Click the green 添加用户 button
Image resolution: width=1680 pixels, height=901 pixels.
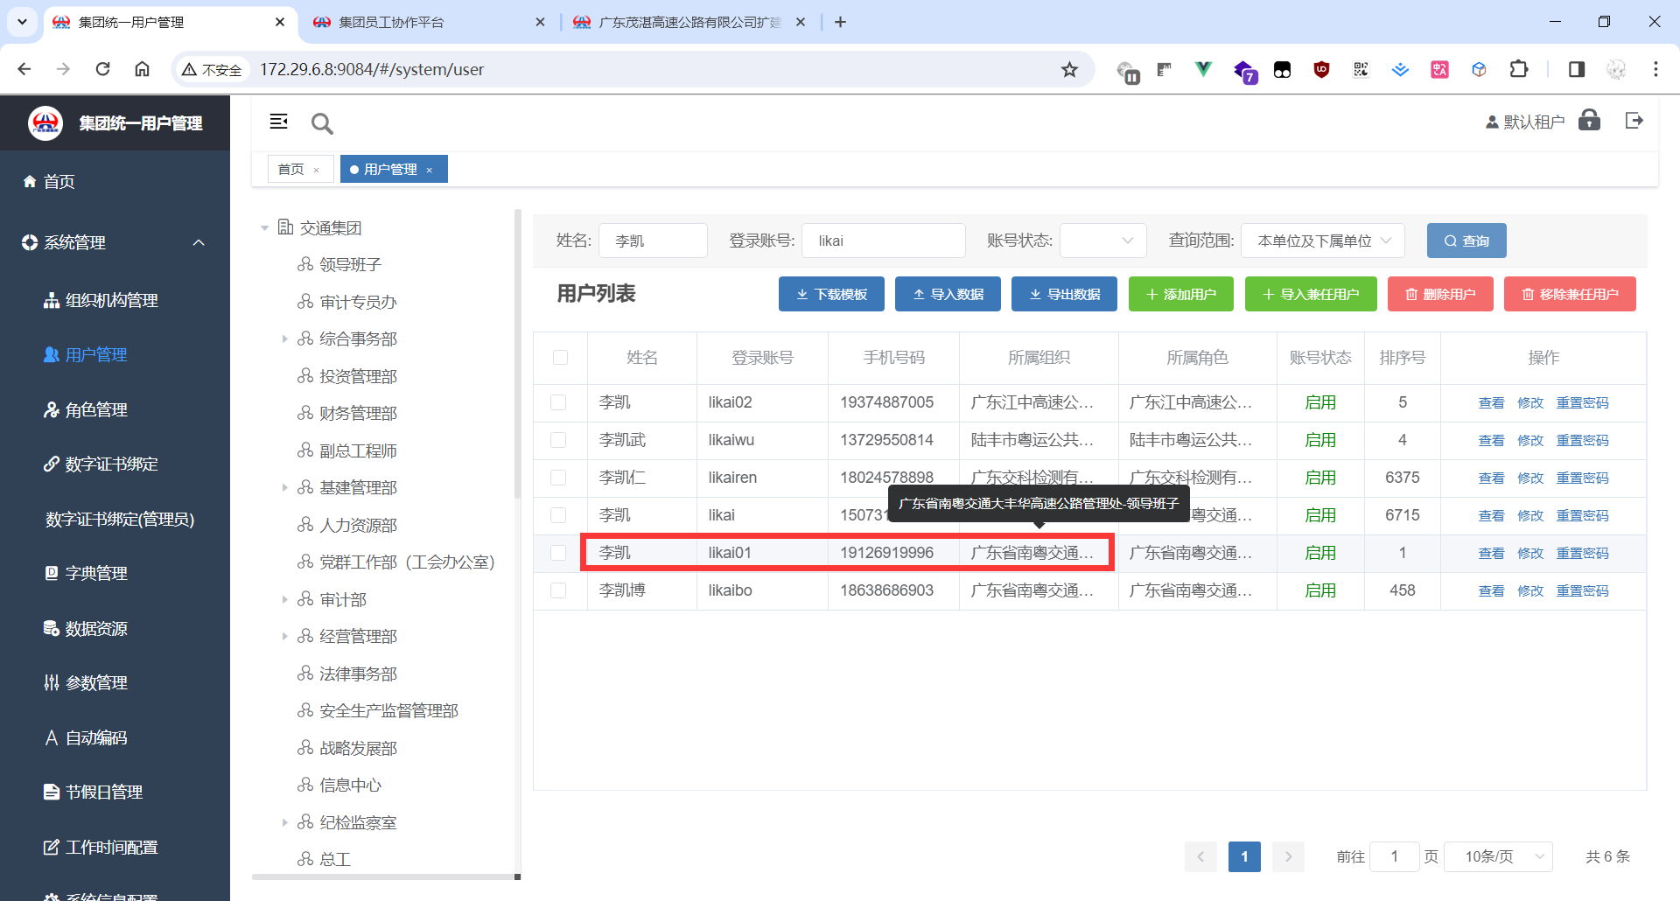click(x=1180, y=294)
